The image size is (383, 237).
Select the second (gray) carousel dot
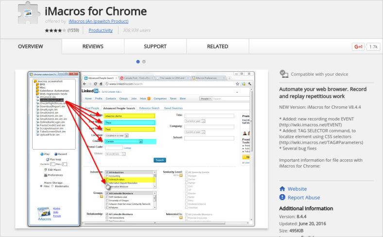pos(144,62)
